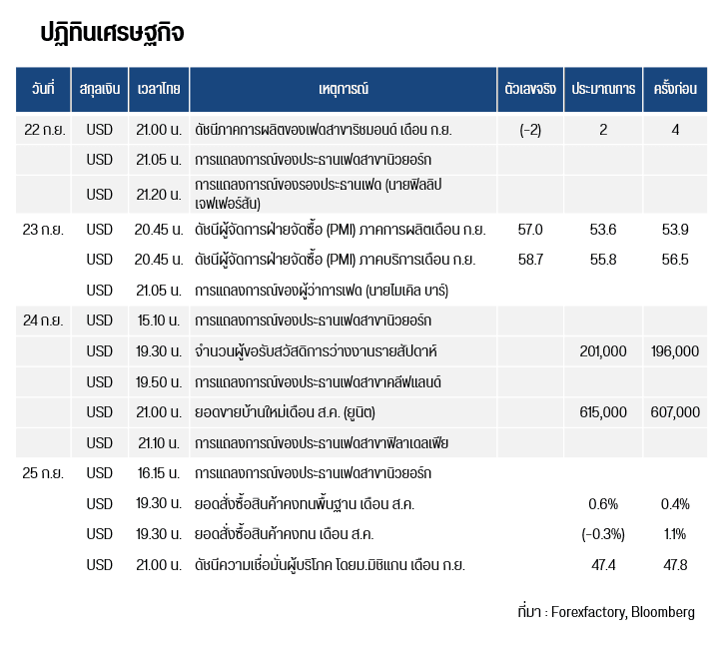Click the ครั้งก่อน column header
Viewport: 721px width, 646px height.
[675, 89]
